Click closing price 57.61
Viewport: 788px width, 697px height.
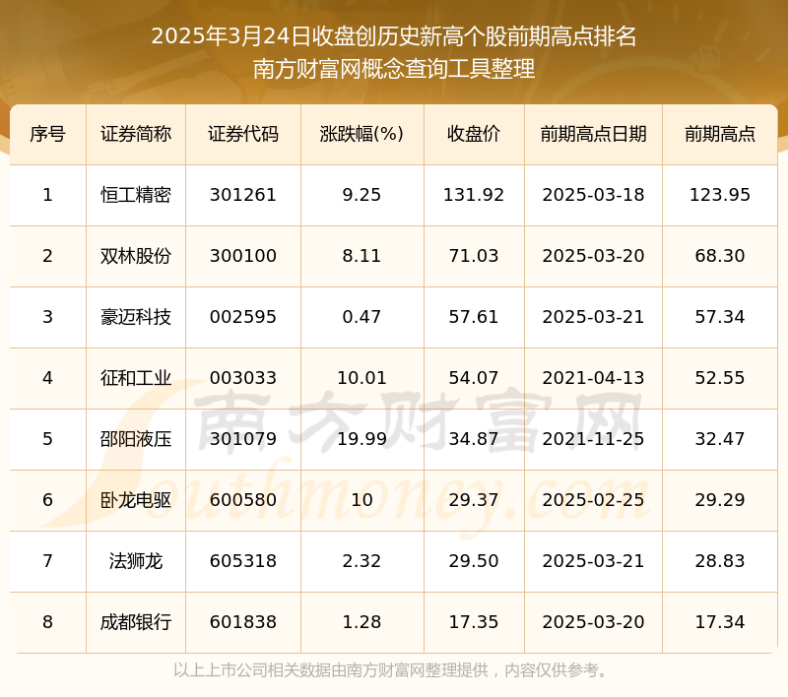pos(474,317)
